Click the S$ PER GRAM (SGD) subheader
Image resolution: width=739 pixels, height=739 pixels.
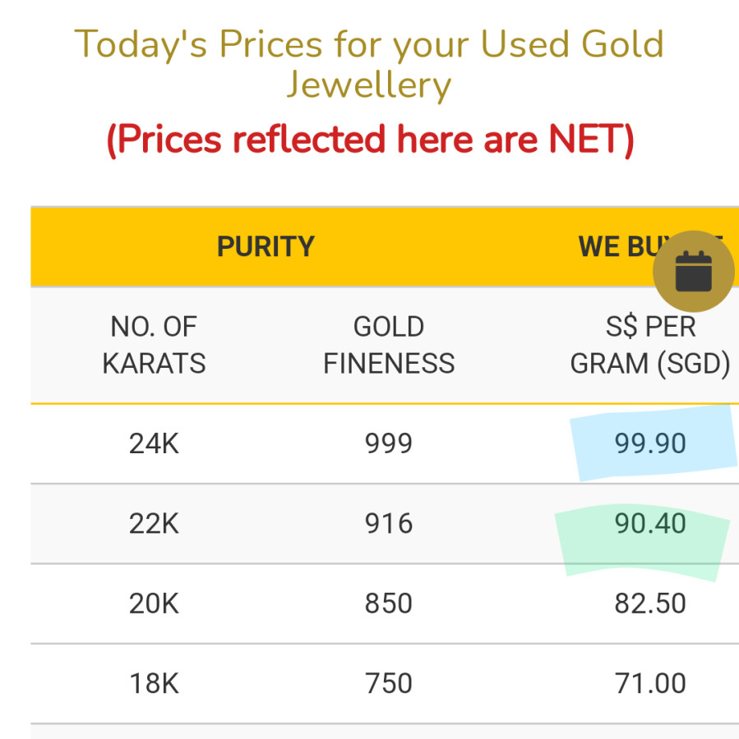(650, 345)
